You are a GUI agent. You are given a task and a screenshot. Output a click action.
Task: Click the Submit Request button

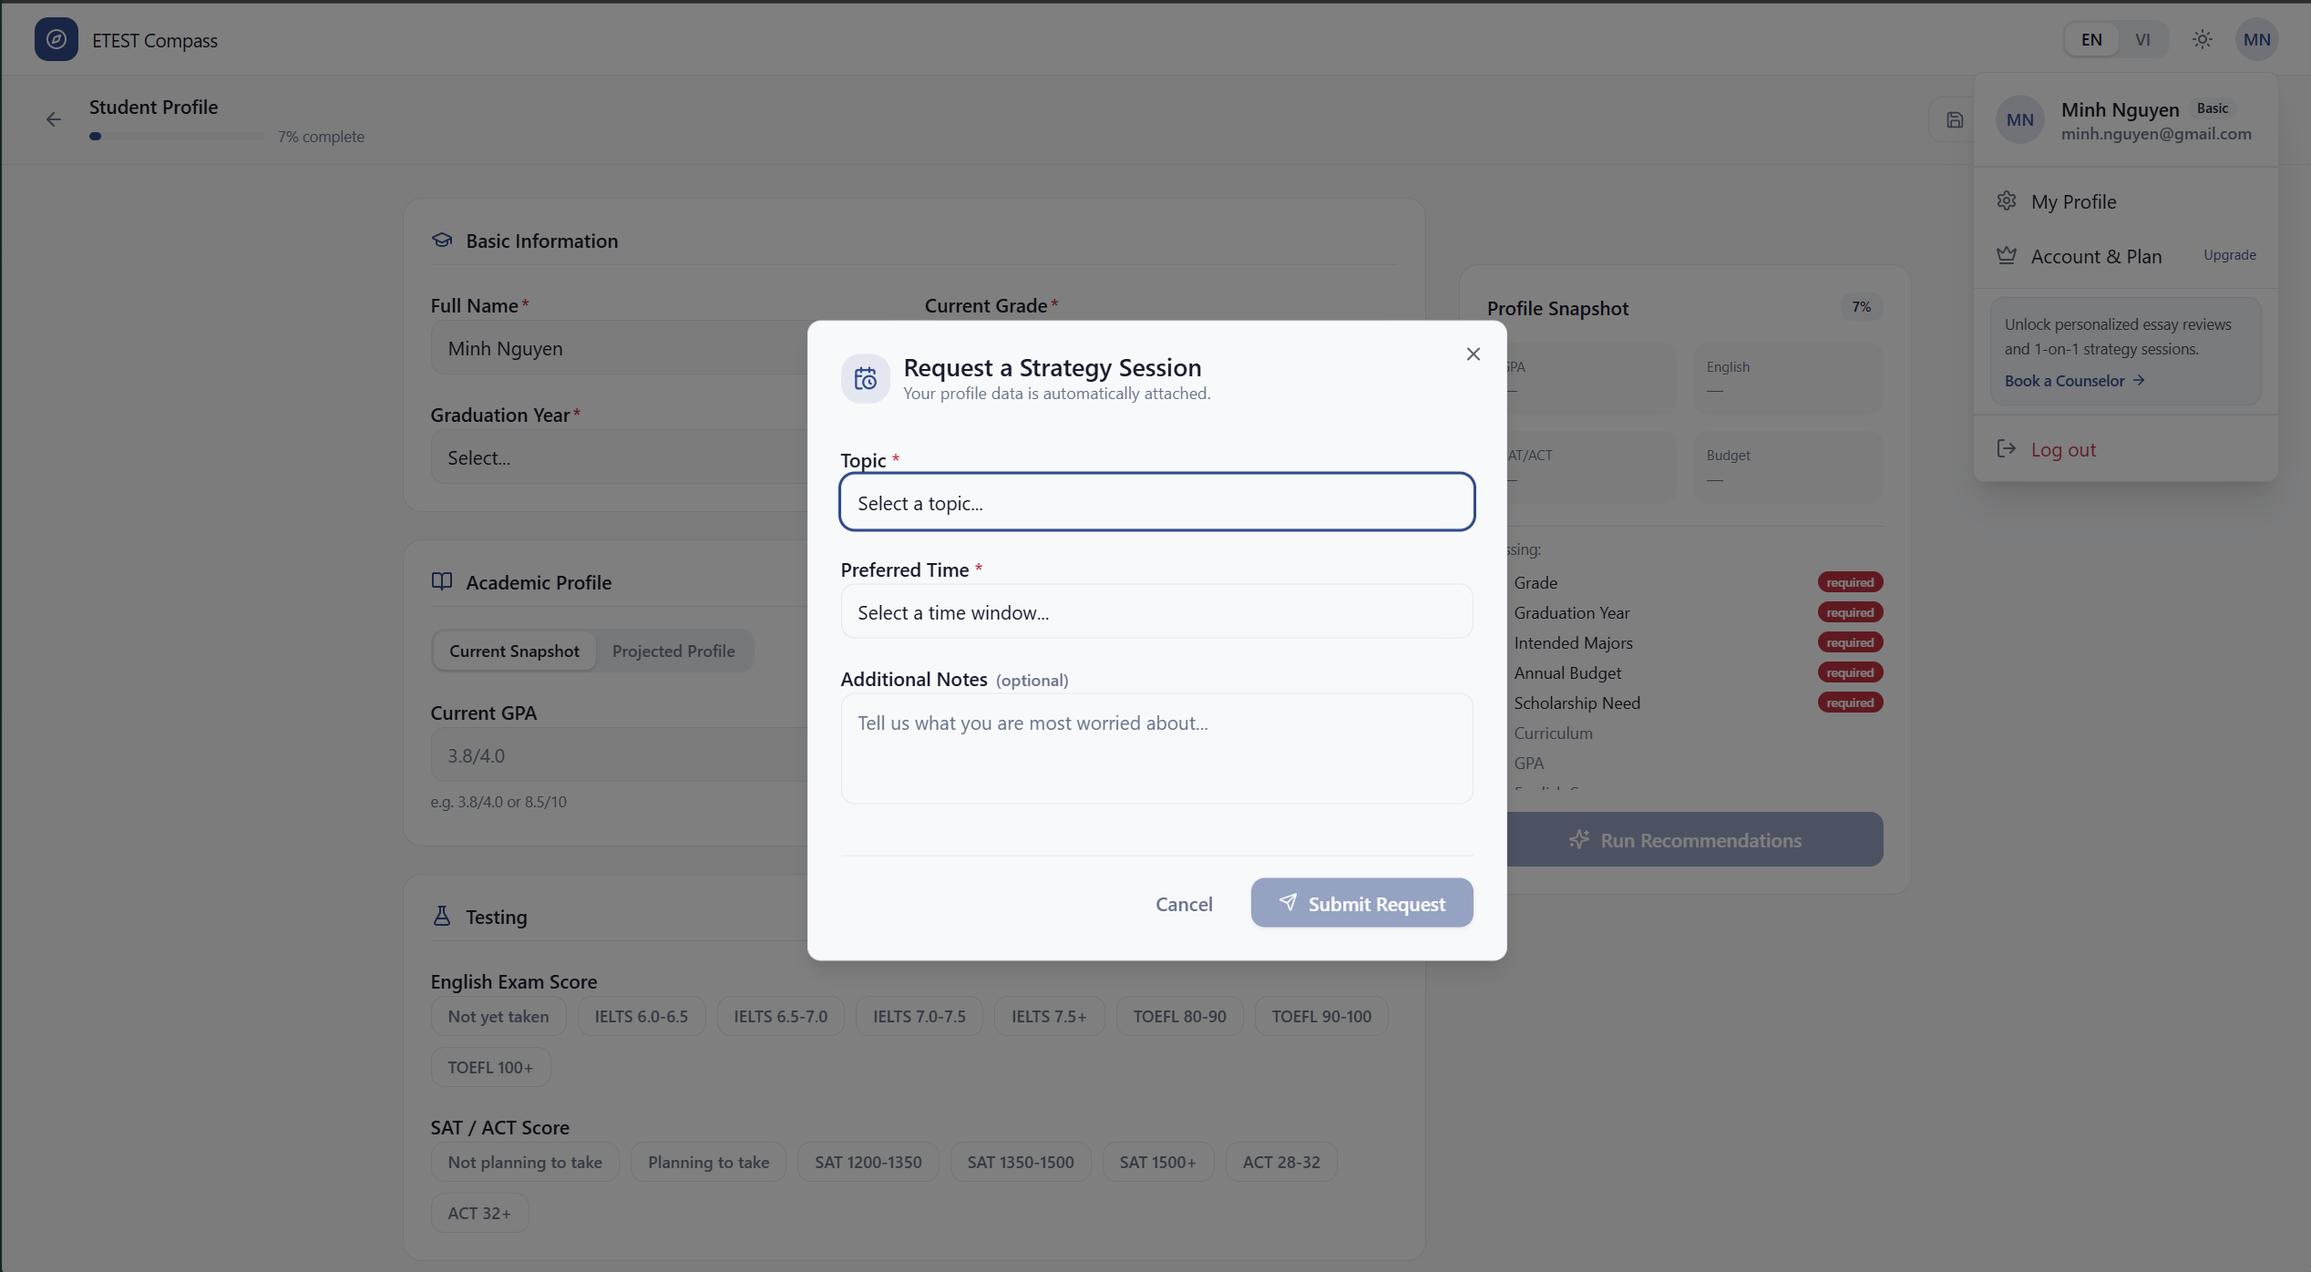coord(1361,903)
